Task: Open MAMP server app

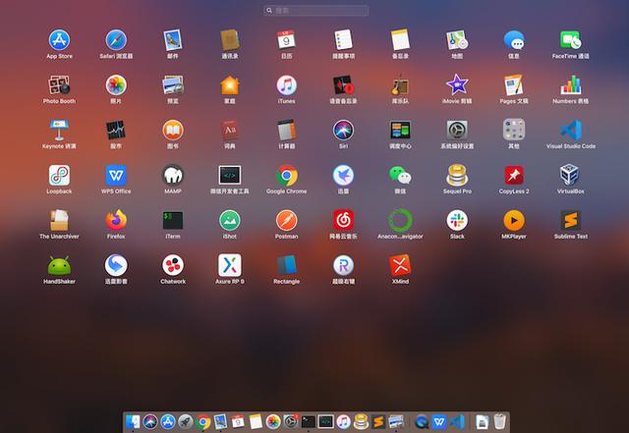Action: tap(173, 175)
